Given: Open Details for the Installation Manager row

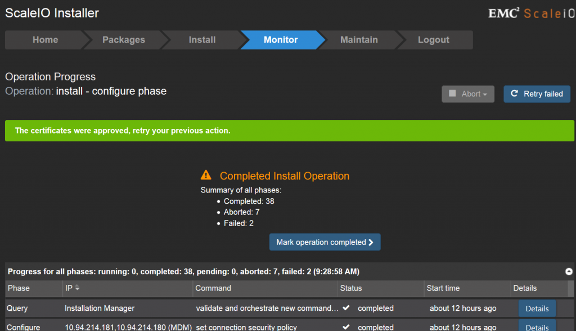Looking at the screenshot, I should click(x=537, y=308).
